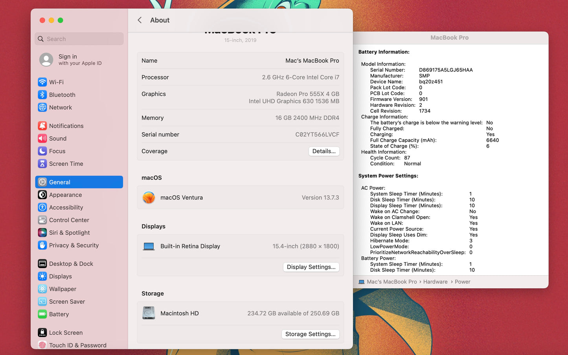Open the Appearance icon in sidebar
This screenshot has width=568, height=355.
42,194
